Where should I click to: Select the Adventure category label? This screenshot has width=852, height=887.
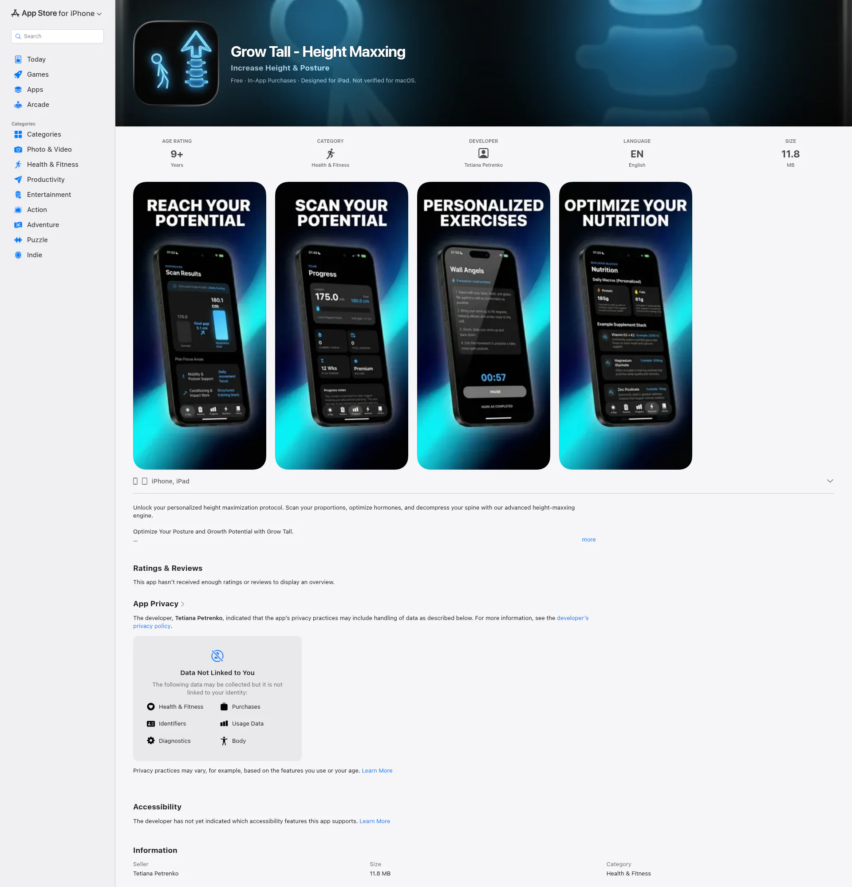click(x=43, y=225)
